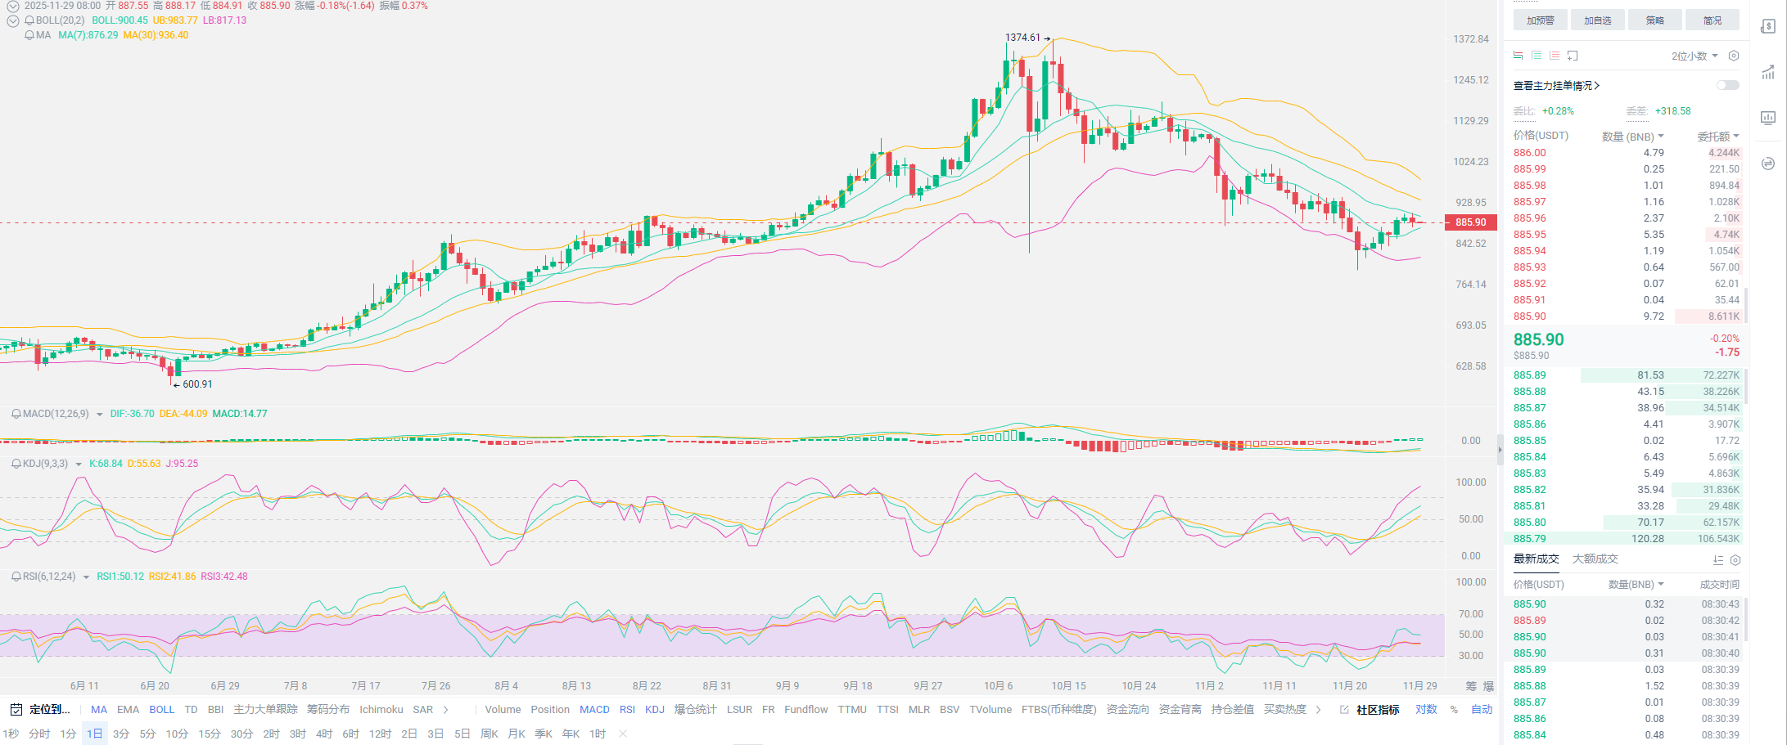The height and width of the screenshot is (745, 1787).
Task: Select the 4时 timeframe
Action: click(324, 734)
